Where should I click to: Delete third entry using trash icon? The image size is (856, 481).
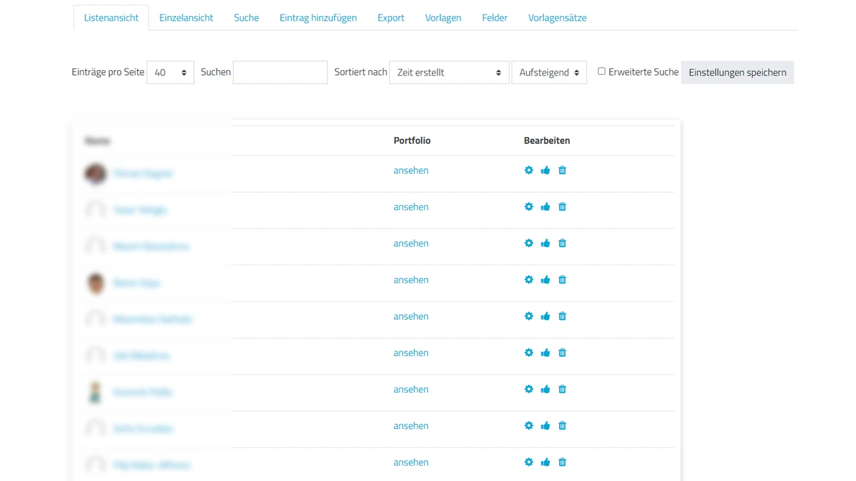pos(562,243)
